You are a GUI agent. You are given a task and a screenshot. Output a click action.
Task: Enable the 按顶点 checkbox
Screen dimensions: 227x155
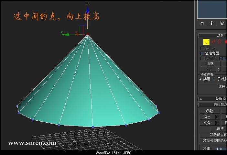point(202,48)
